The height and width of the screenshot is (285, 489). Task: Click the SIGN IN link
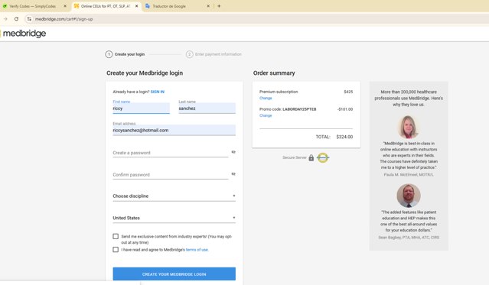point(158,92)
